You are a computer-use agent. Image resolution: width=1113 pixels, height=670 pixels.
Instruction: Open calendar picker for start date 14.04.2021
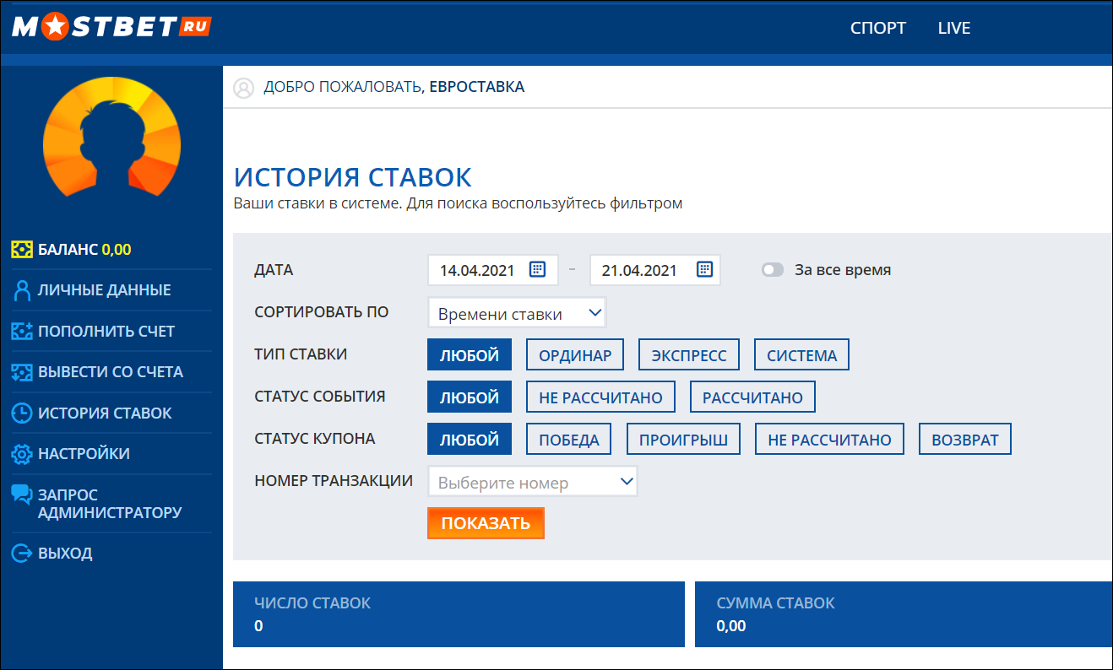coord(537,269)
